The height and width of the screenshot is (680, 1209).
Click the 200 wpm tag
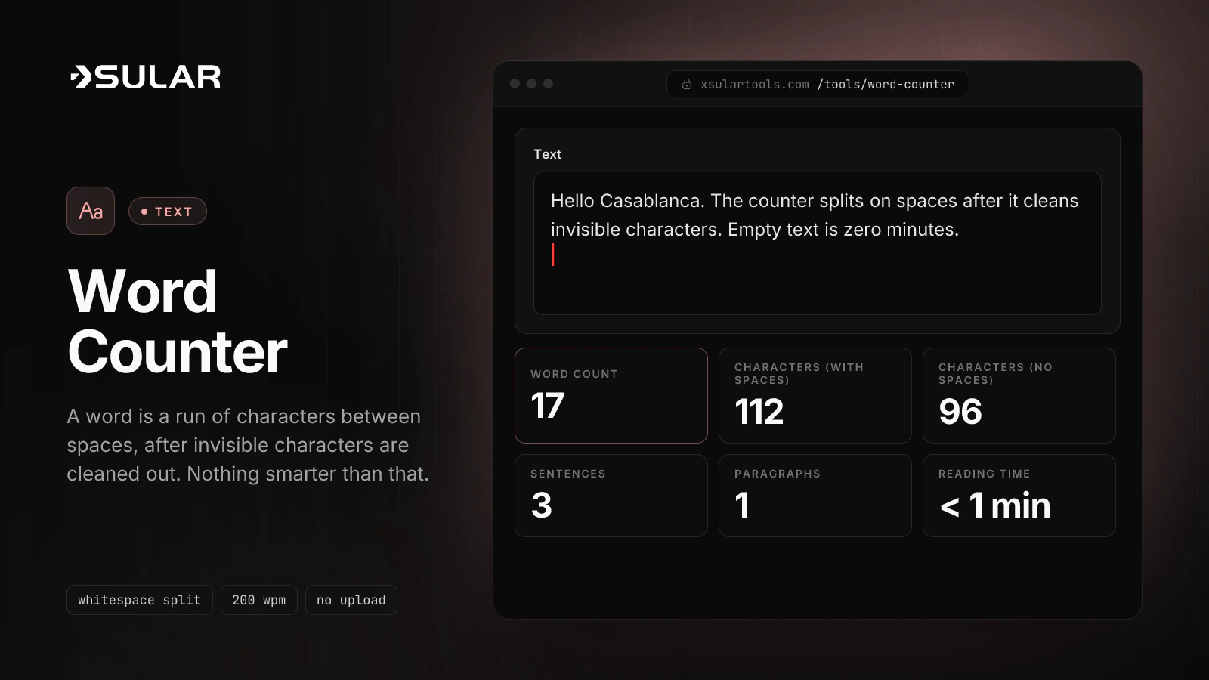[259, 600]
